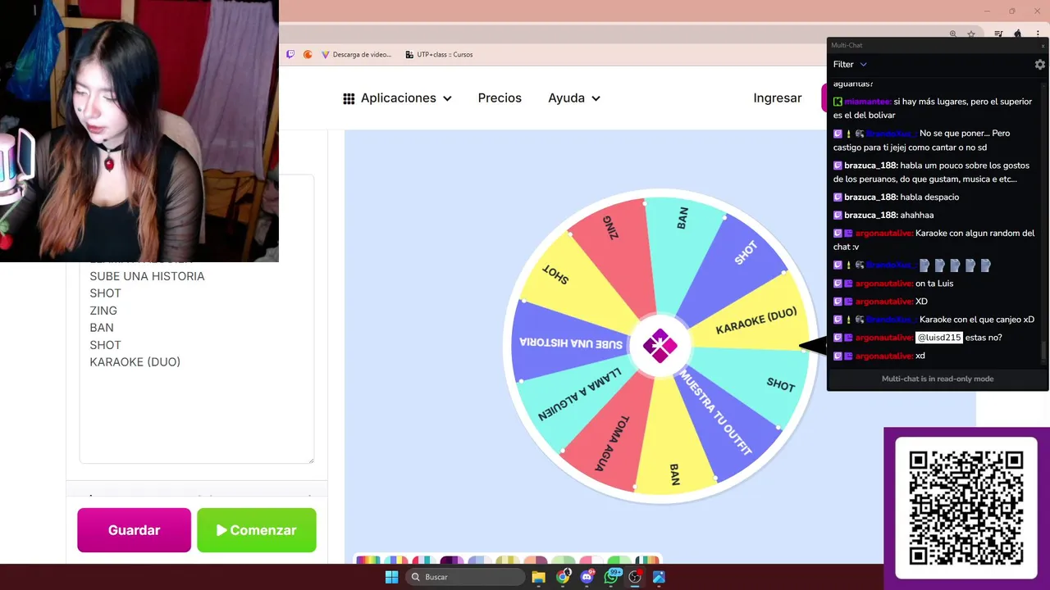This screenshot has height=590, width=1050.
Task: Select the orange and mauve palette swatch
Action: pos(536,560)
